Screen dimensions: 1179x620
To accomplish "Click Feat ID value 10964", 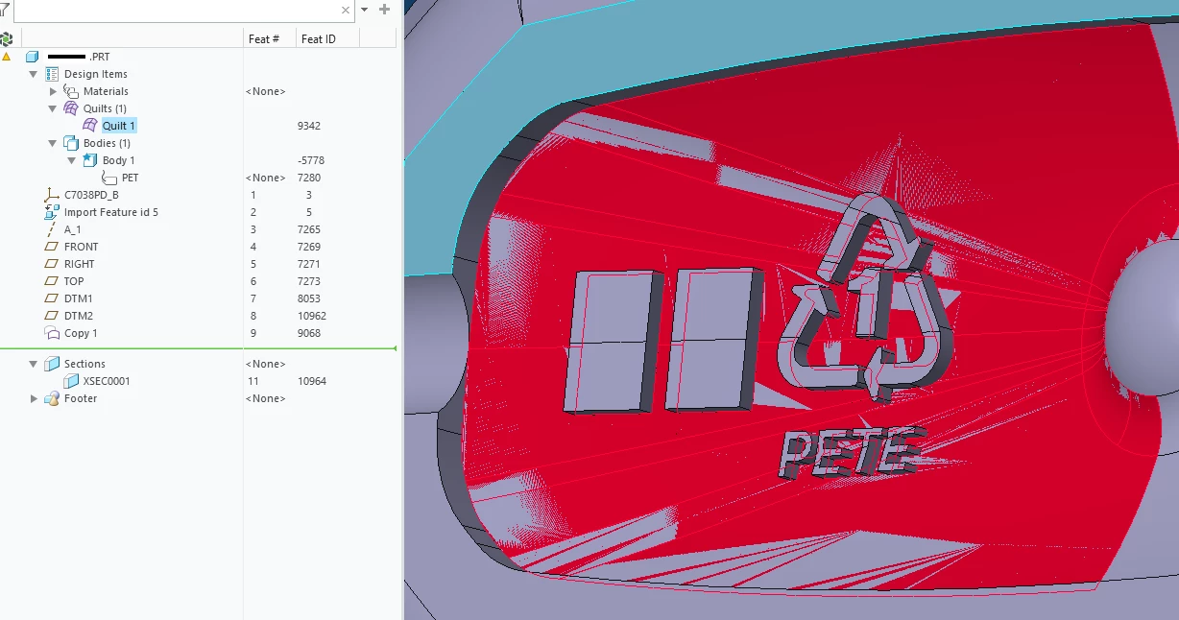I will (312, 381).
